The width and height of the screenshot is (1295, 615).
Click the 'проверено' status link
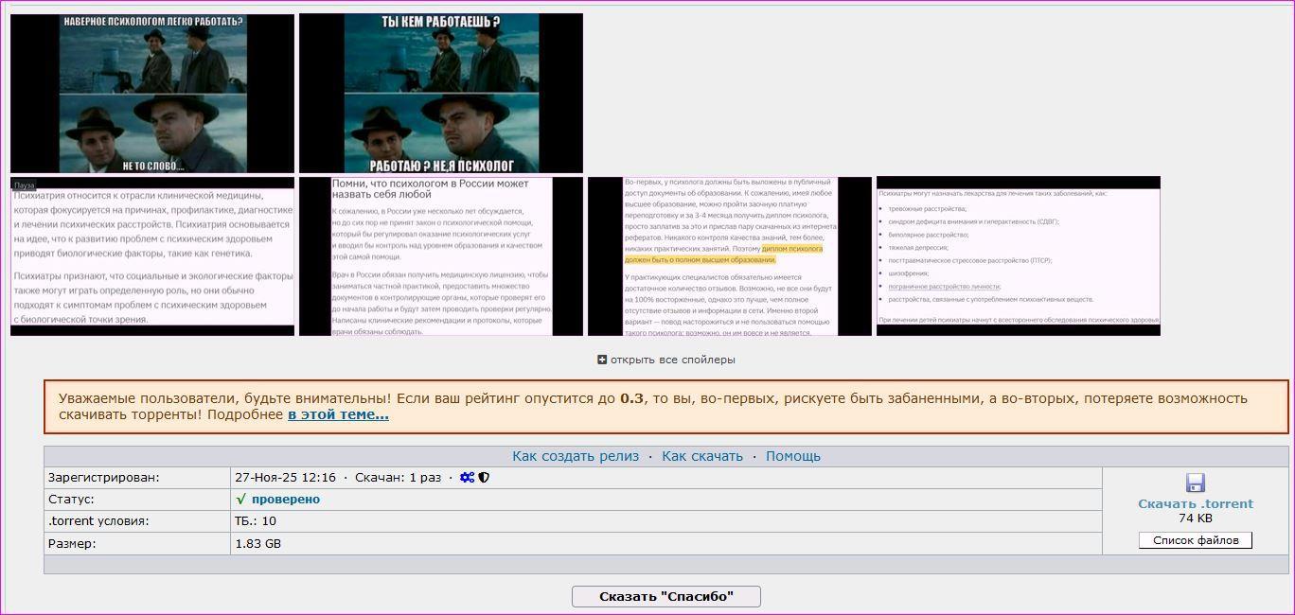tap(286, 500)
